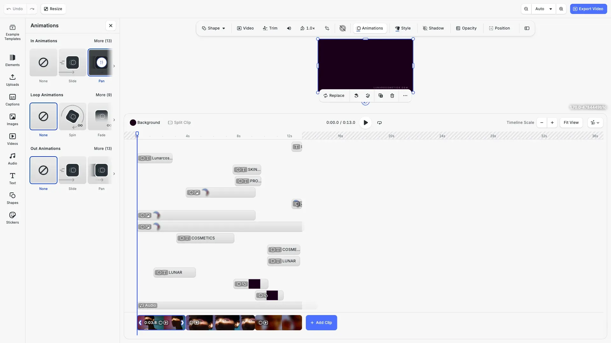The height and width of the screenshot is (343, 611).
Task: Open the Style tab
Action: click(x=402, y=28)
